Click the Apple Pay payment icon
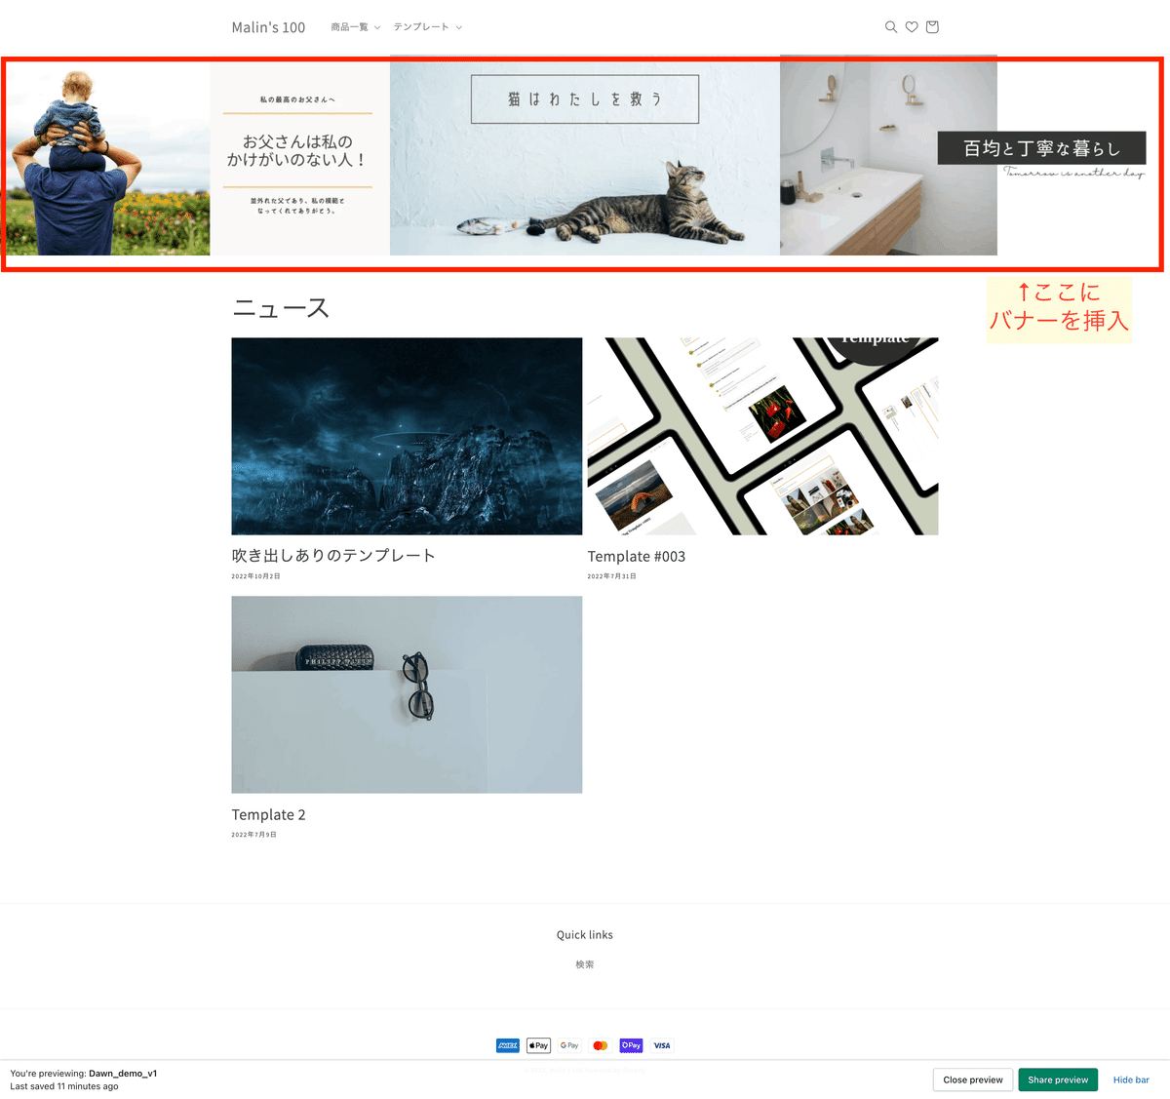The width and height of the screenshot is (1170, 1099). (x=538, y=1045)
